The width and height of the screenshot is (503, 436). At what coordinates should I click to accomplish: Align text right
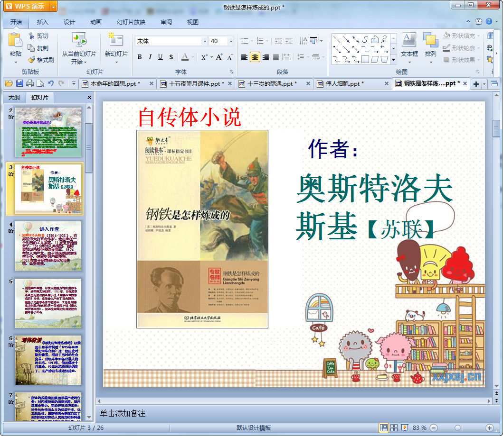266,57
